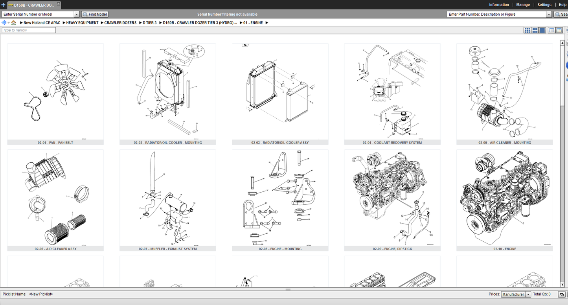This screenshot has height=305, width=568.
Task: Open a new tab with plus icon
Action: 4,5
